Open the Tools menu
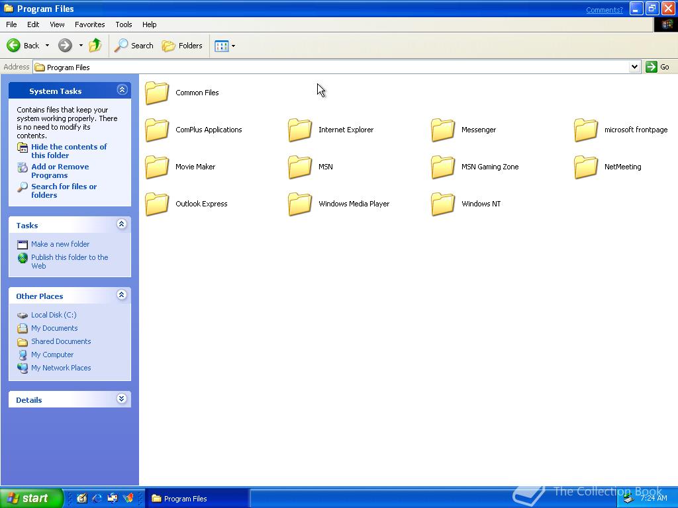The width and height of the screenshot is (678, 508). click(124, 24)
